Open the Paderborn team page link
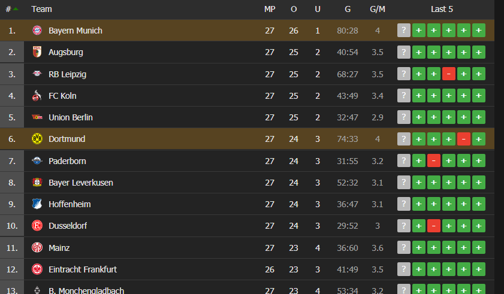The width and height of the screenshot is (504, 294). (67, 161)
